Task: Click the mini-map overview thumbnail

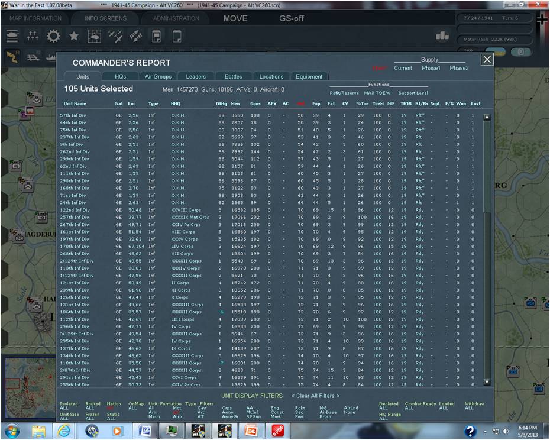Action: click(30, 389)
